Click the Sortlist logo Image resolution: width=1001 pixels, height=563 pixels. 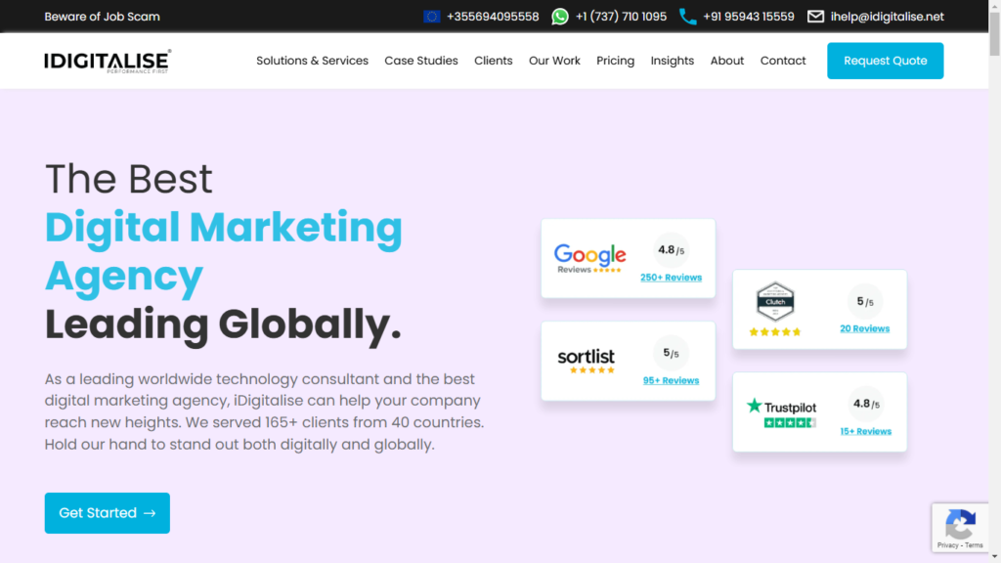tap(587, 361)
